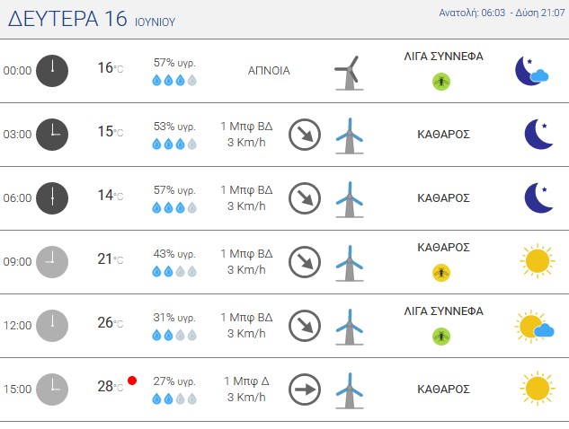The image size is (569, 429).
Task: Click the 00:00 clock icon
Action: click(x=52, y=71)
